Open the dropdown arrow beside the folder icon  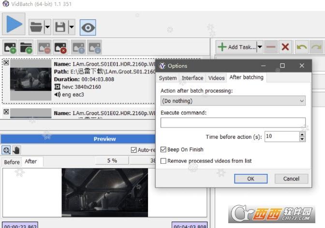47,27
